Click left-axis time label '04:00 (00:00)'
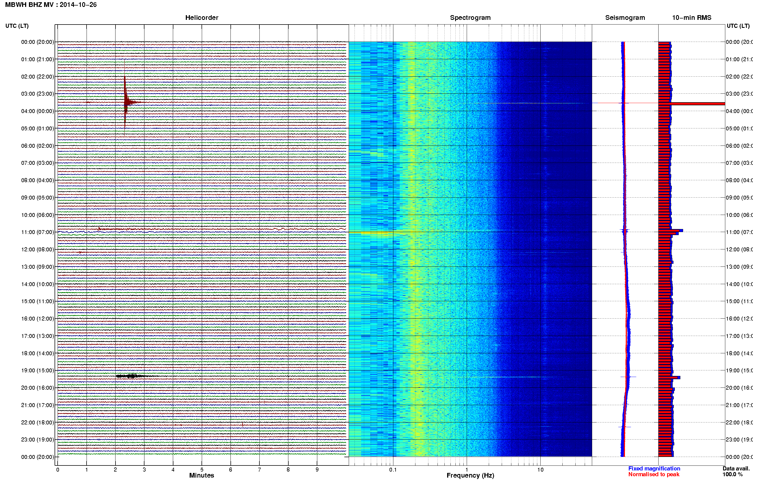784x490 pixels. point(37,111)
